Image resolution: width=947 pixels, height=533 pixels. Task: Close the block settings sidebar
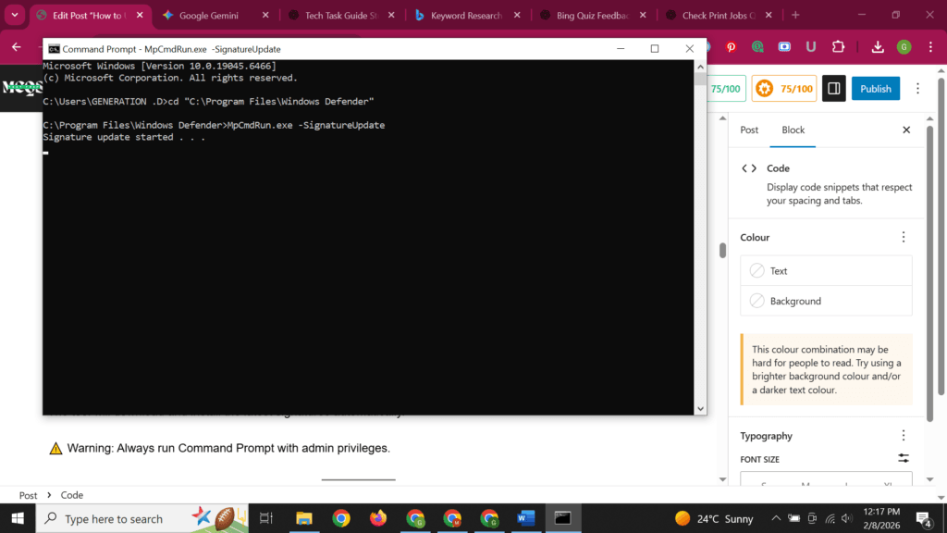(906, 130)
